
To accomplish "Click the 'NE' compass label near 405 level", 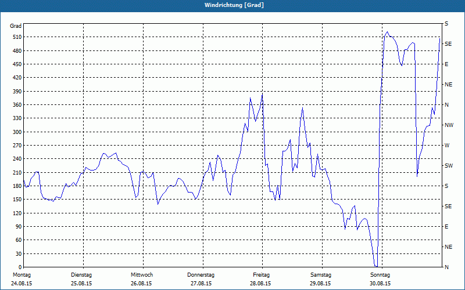I will click(449, 85).
